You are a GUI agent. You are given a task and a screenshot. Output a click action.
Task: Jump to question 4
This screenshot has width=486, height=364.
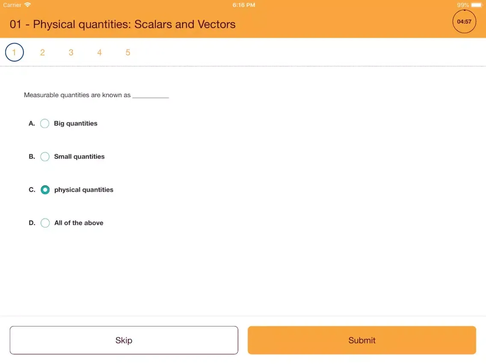pos(100,52)
